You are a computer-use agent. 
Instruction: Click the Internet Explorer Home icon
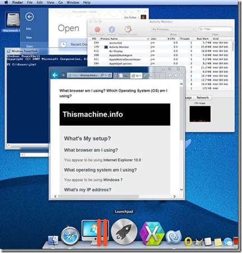tap(170, 75)
